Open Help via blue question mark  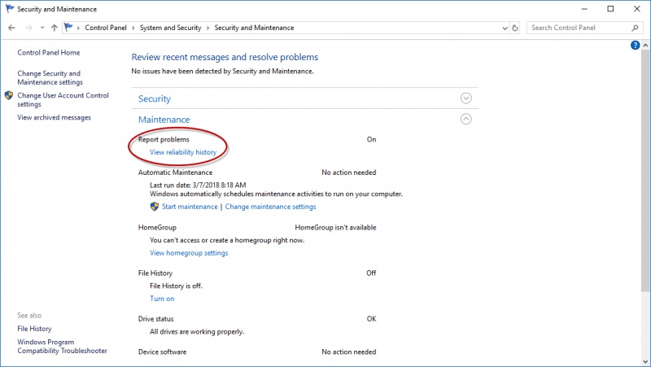coord(635,46)
